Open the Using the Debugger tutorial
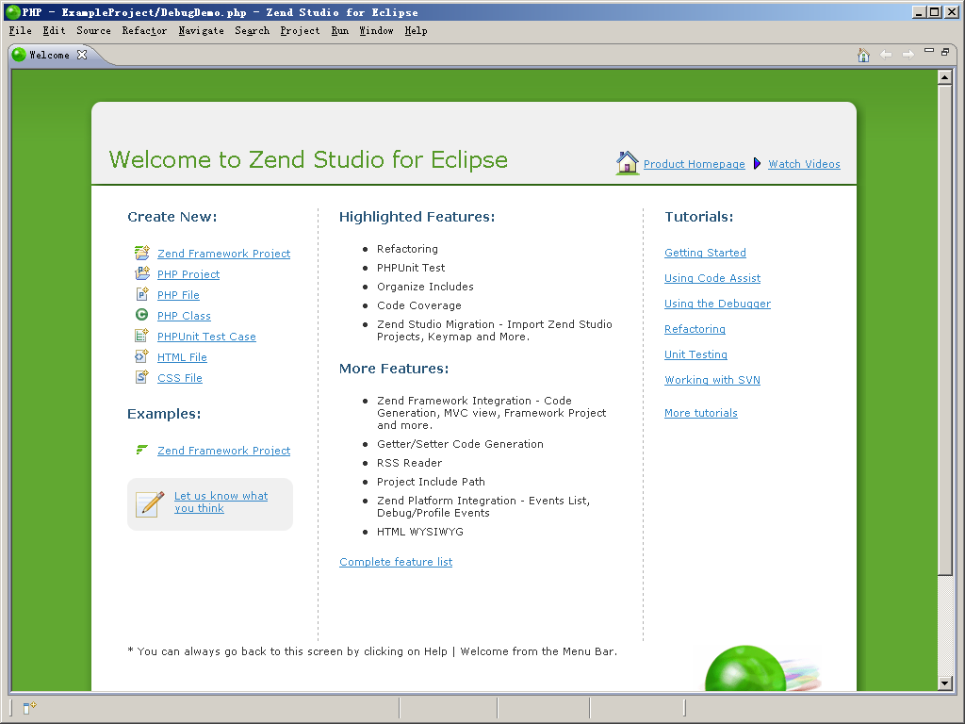Image resolution: width=965 pixels, height=724 pixels. click(717, 303)
